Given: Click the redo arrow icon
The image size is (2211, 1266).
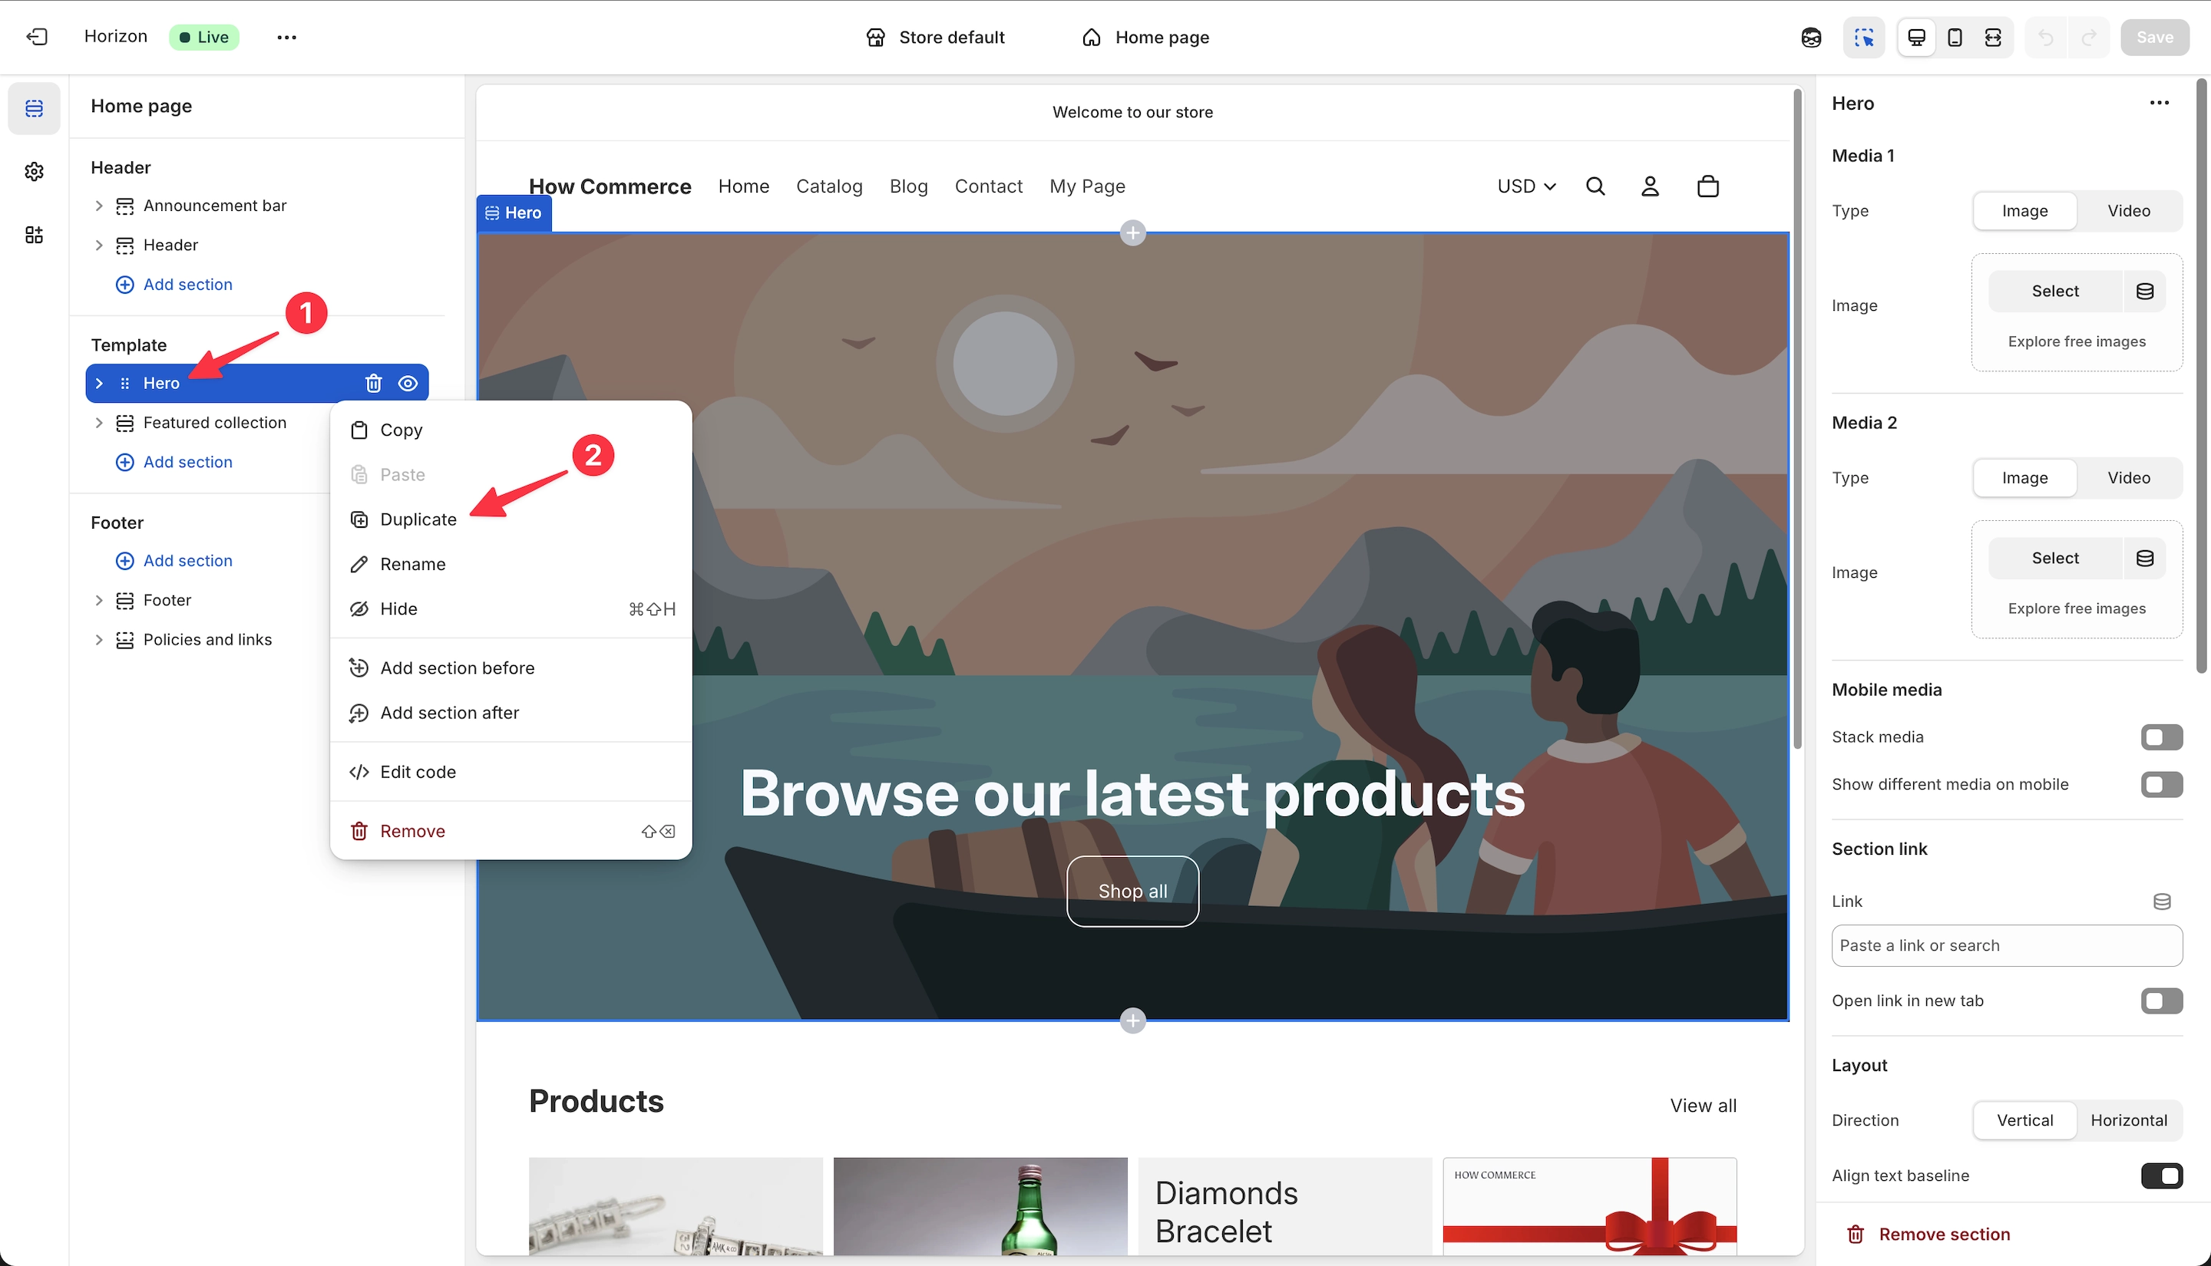Looking at the screenshot, I should pyautogui.click(x=2088, y=38).
